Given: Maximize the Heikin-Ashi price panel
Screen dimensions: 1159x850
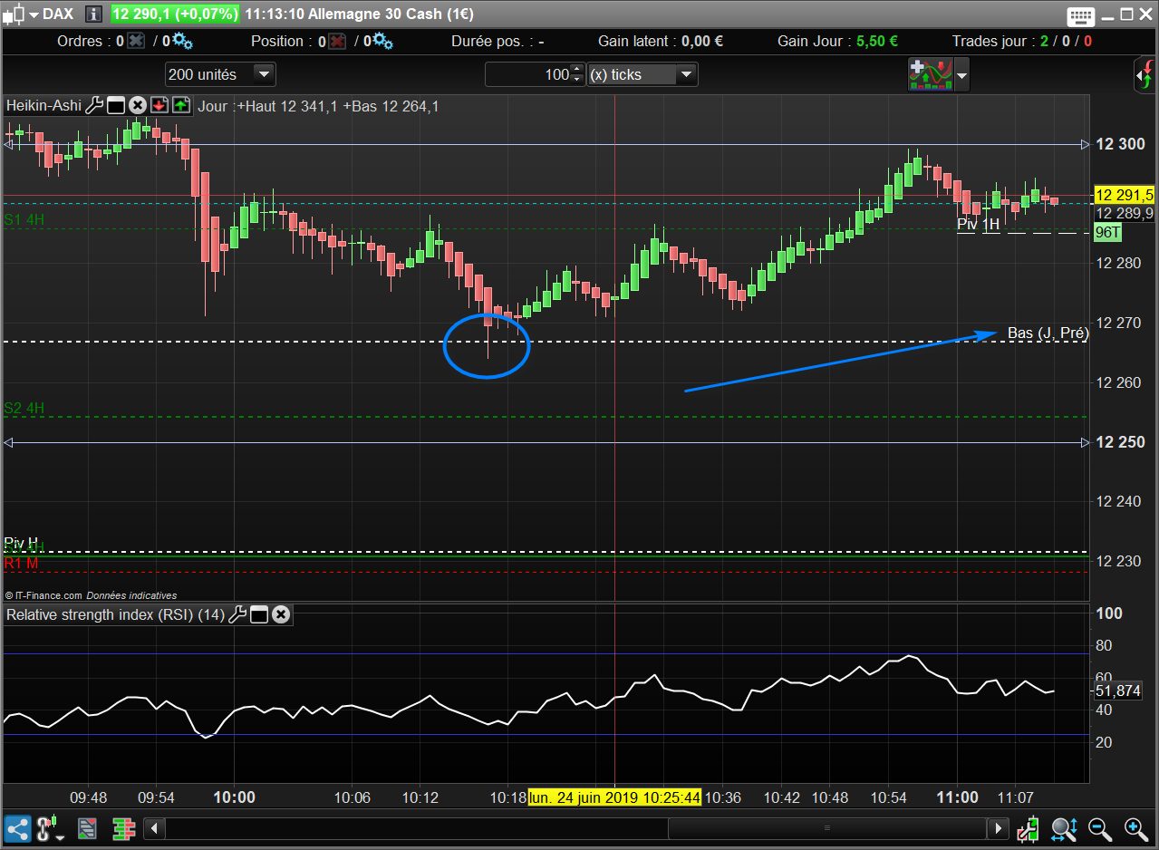Looking at the screenshot, I should pos(116,105).
